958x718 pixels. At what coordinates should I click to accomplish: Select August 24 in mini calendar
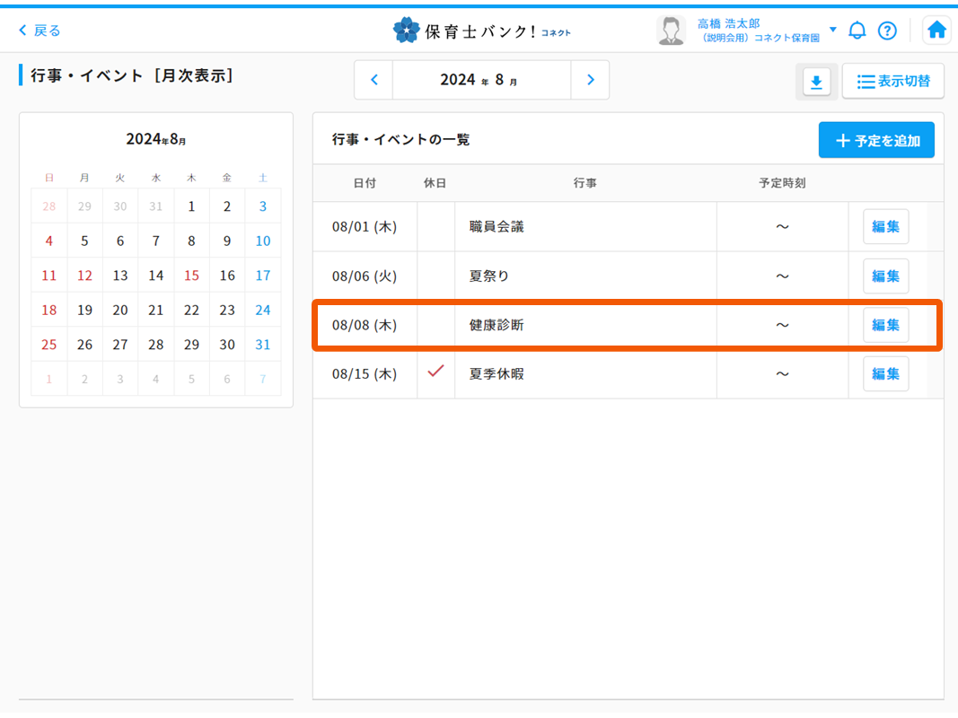tap(262, 311)
